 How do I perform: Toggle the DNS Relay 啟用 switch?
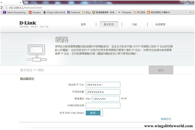point(94,113)
